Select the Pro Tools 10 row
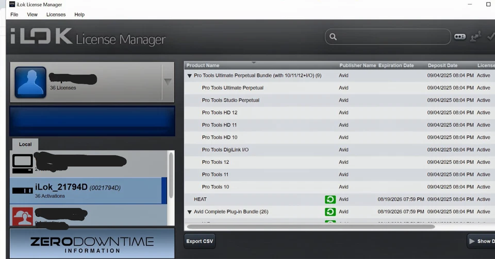The width and height of the screenshot is (495, 259). tap(339, 187)
